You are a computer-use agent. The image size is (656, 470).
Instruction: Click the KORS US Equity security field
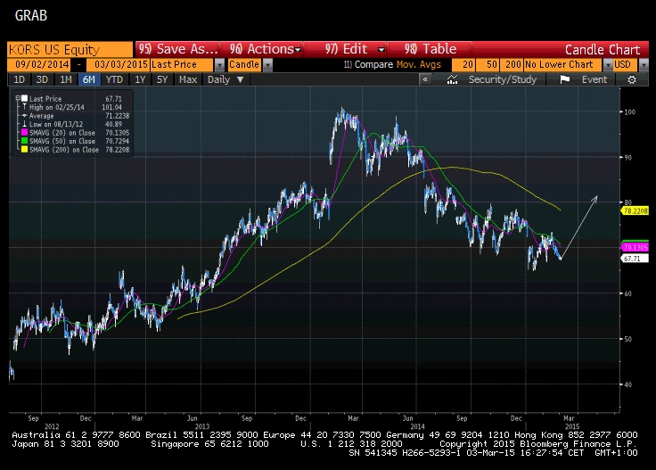[70, 49]
